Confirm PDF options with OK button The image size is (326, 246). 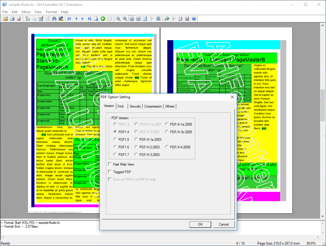click(200, 224)
